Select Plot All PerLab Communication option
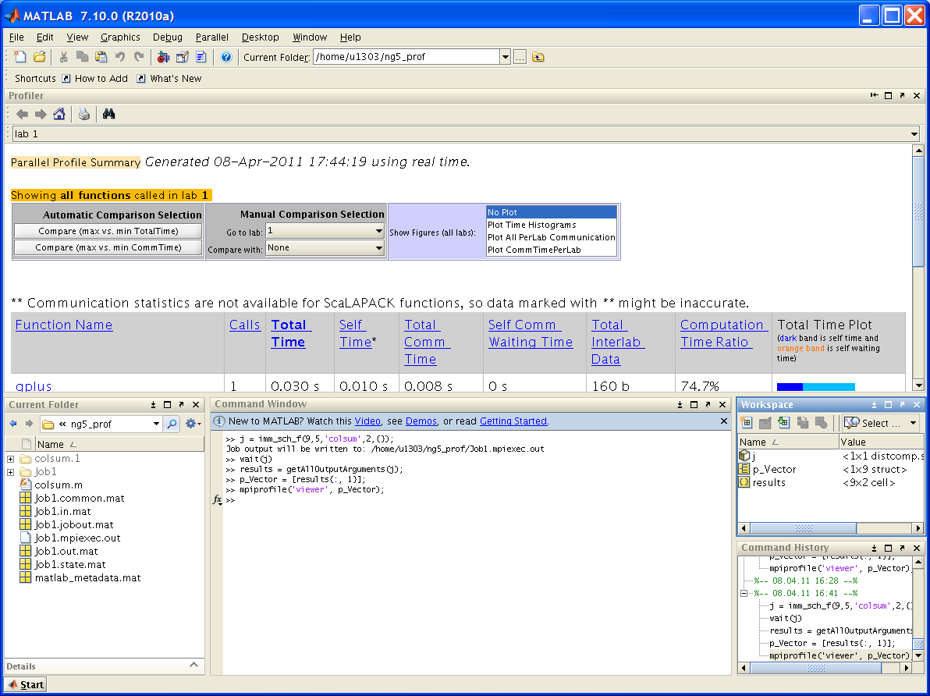Image resolution: width=930 pixels, height=696 pixels. coord(551,237)
